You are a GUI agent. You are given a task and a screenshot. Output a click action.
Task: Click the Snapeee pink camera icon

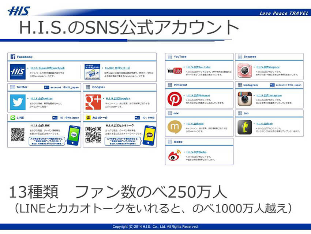(x=245, y=70)
